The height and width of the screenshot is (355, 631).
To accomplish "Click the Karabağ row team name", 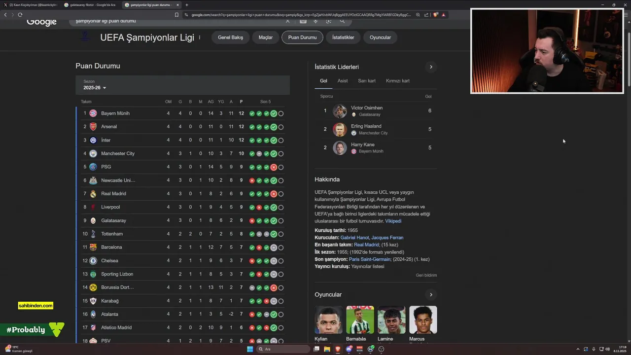I will pos(110,301).
